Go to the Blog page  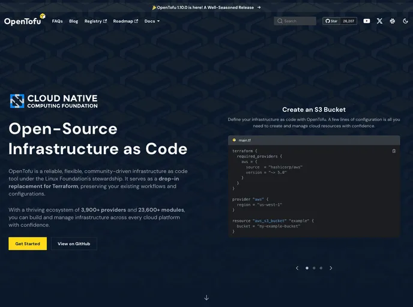click(x=73, y=21)
